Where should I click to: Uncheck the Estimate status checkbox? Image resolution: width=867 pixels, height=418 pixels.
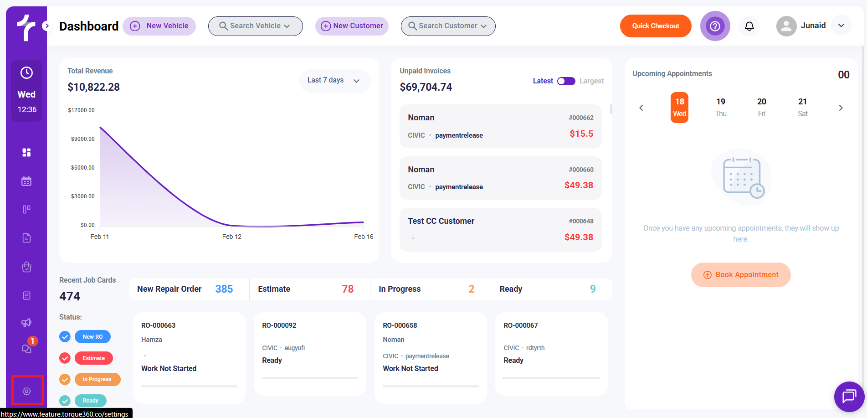click(x=65, y=358)
